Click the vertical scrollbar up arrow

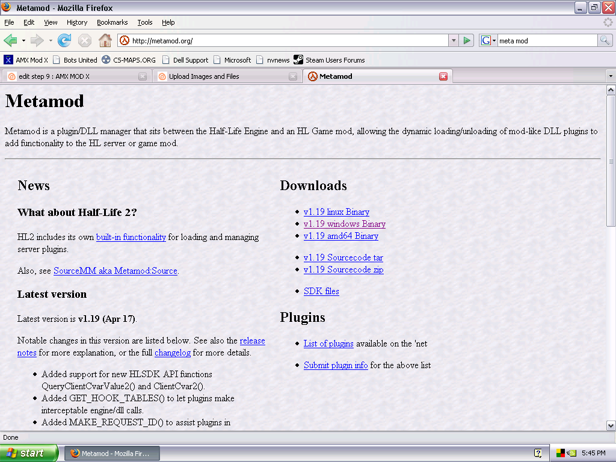point(611,90)
